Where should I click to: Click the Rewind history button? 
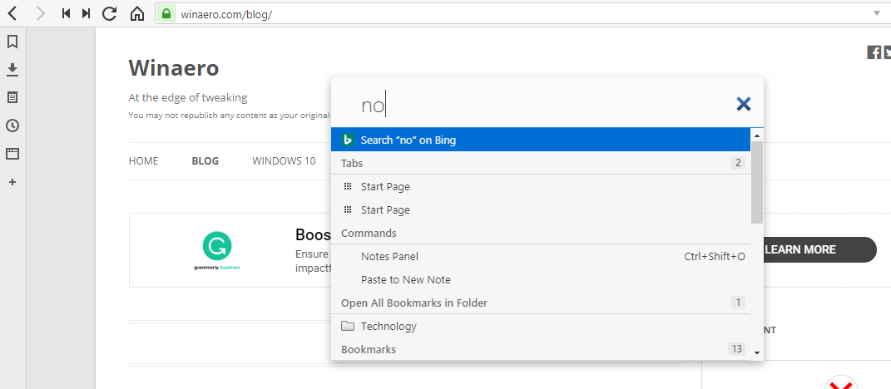click(66, 13)
